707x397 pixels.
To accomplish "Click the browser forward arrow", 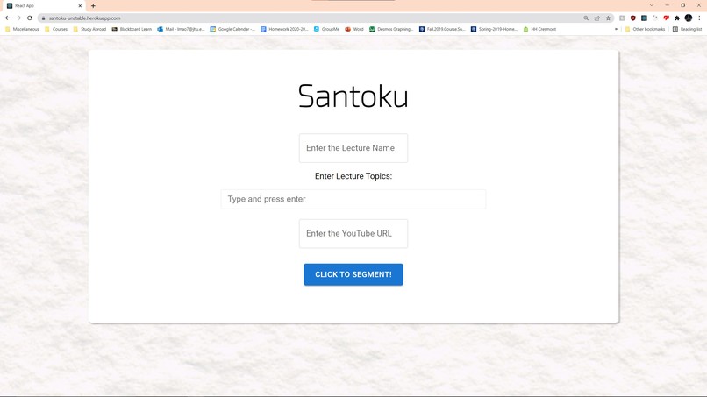I will (x=18, y=18).
